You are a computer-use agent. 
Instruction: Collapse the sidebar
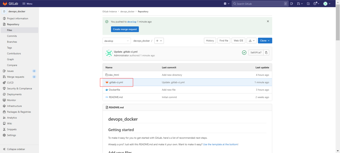[16, 149]
